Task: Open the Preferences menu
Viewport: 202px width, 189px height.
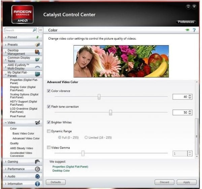Action: pos(186,22)
